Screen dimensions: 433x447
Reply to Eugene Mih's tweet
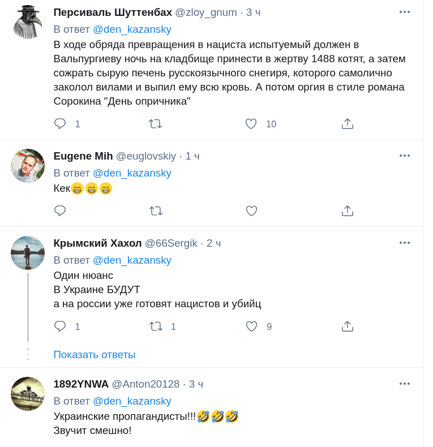click(60, 211)
